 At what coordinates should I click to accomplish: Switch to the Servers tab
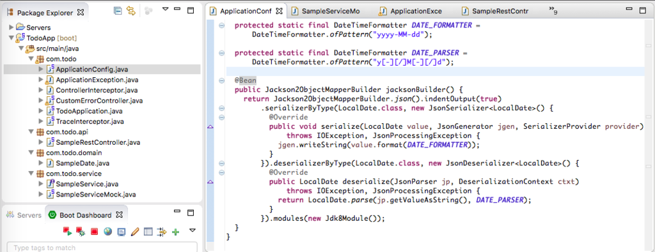coord(24,215)
